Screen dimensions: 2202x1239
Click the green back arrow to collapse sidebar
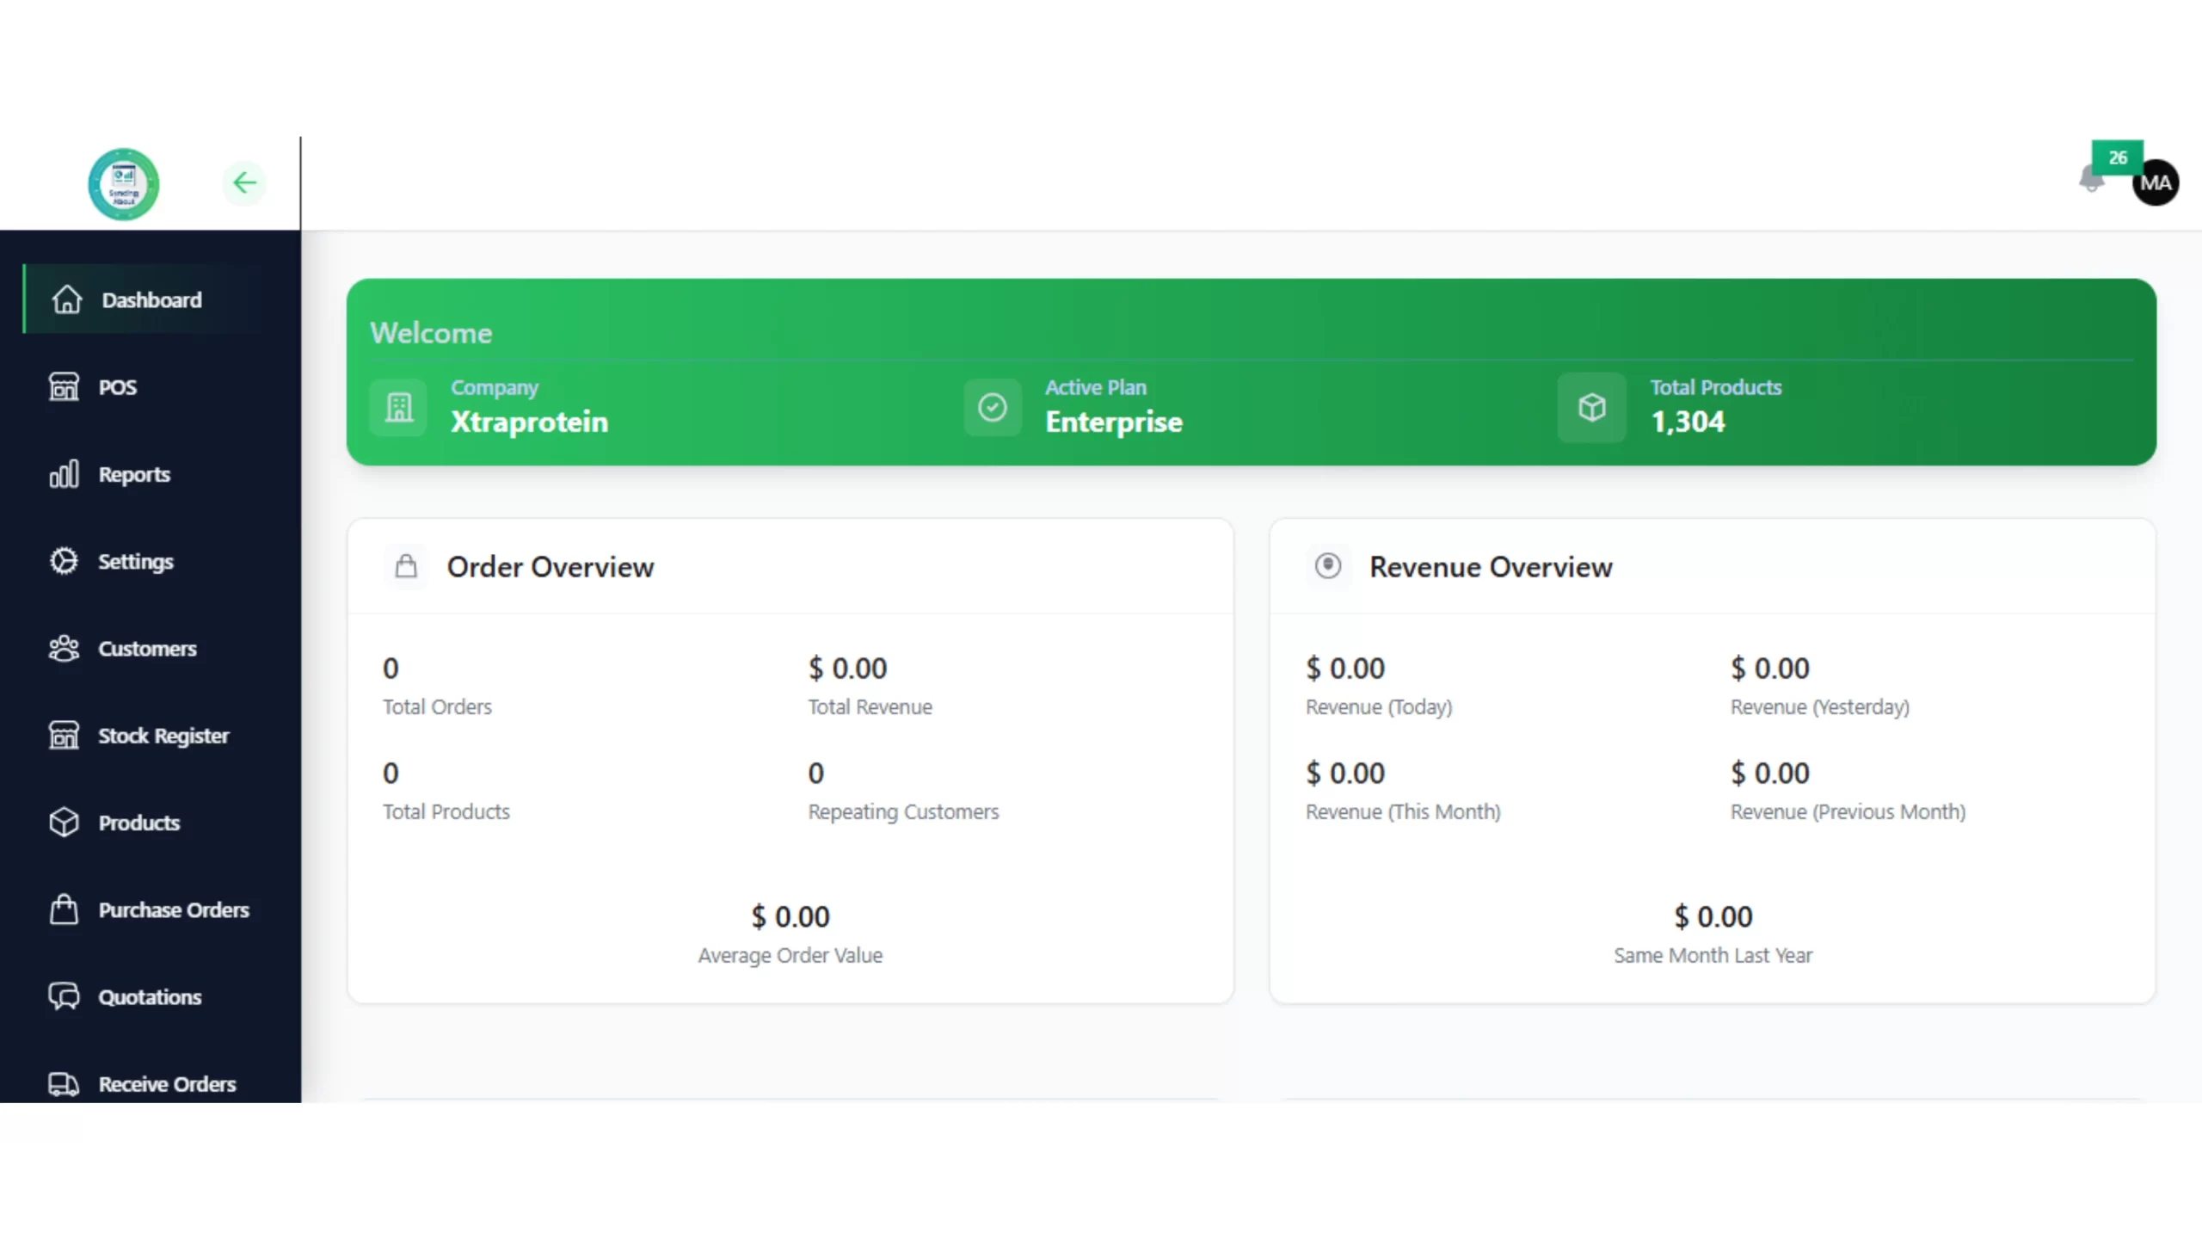click(x=244, y=182)
